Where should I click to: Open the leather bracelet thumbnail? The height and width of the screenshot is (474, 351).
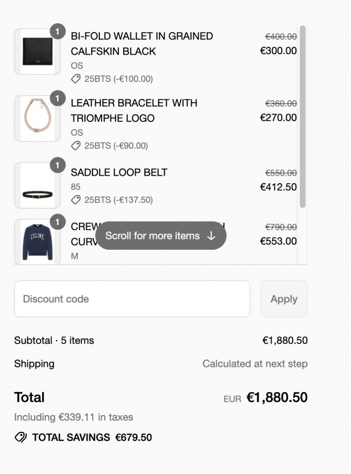click(x=37, y=118)
